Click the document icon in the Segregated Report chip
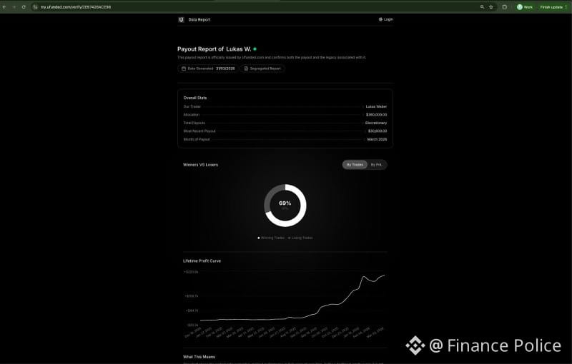 coord(246,69)
